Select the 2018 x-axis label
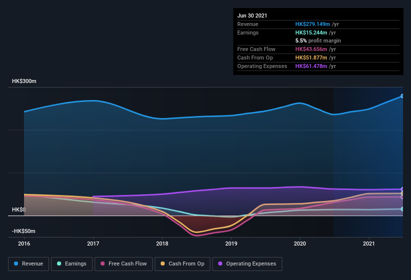Screen dimensions: 411x280 point(162,243)
